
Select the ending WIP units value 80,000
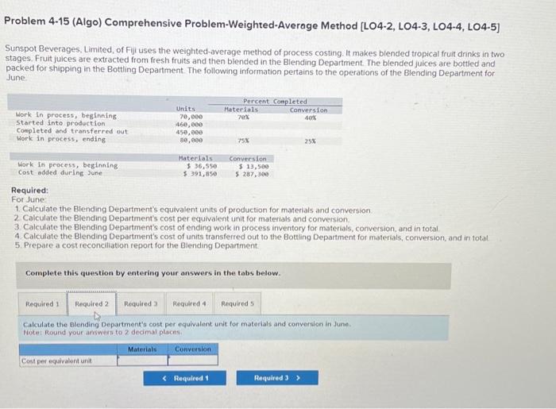point(191,140)
